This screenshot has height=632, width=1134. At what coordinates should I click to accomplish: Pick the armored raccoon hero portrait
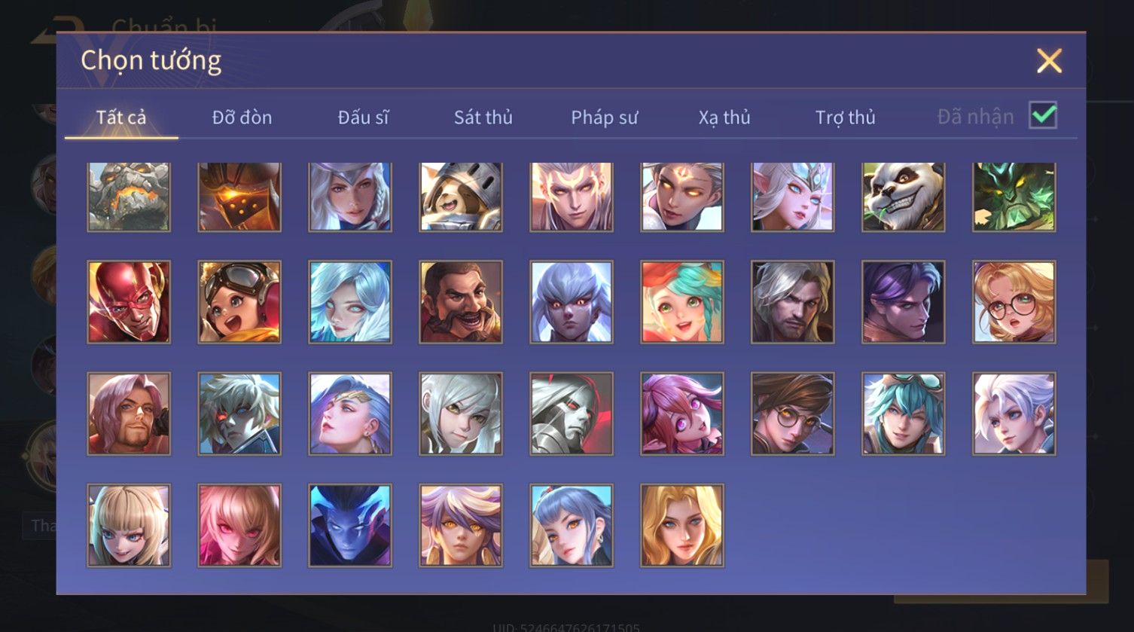(x=461, y=197)
